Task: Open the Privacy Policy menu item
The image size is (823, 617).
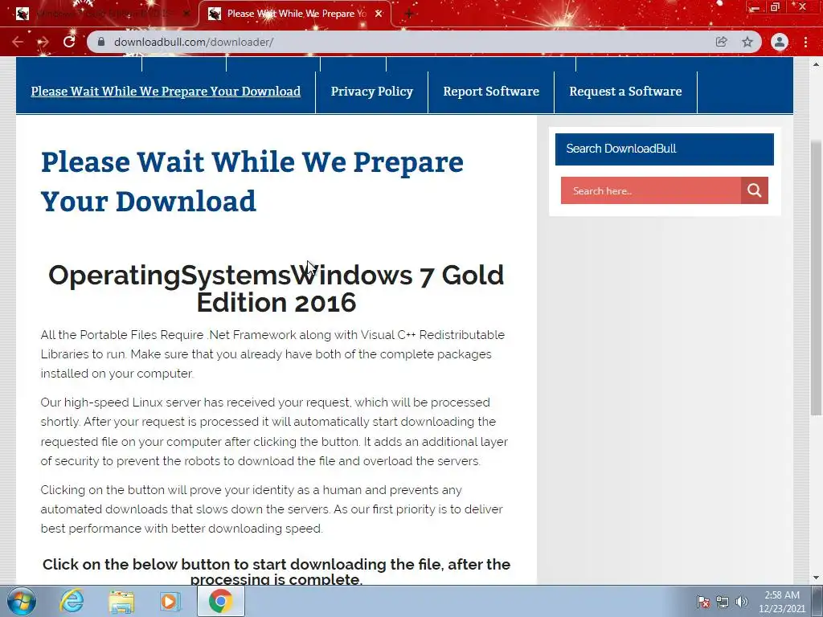Action: pos(371,92)
